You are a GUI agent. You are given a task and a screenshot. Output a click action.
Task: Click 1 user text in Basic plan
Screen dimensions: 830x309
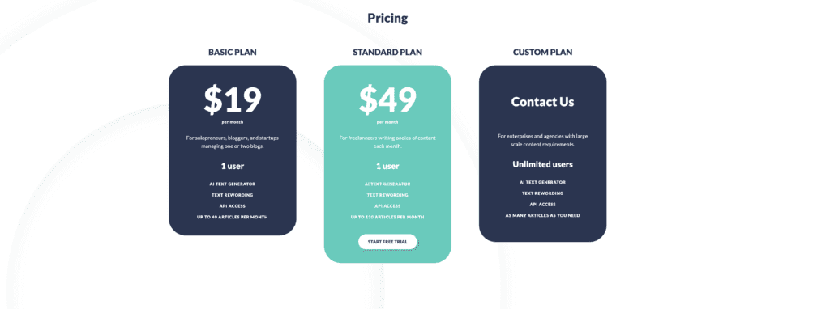tap(233, 166)
